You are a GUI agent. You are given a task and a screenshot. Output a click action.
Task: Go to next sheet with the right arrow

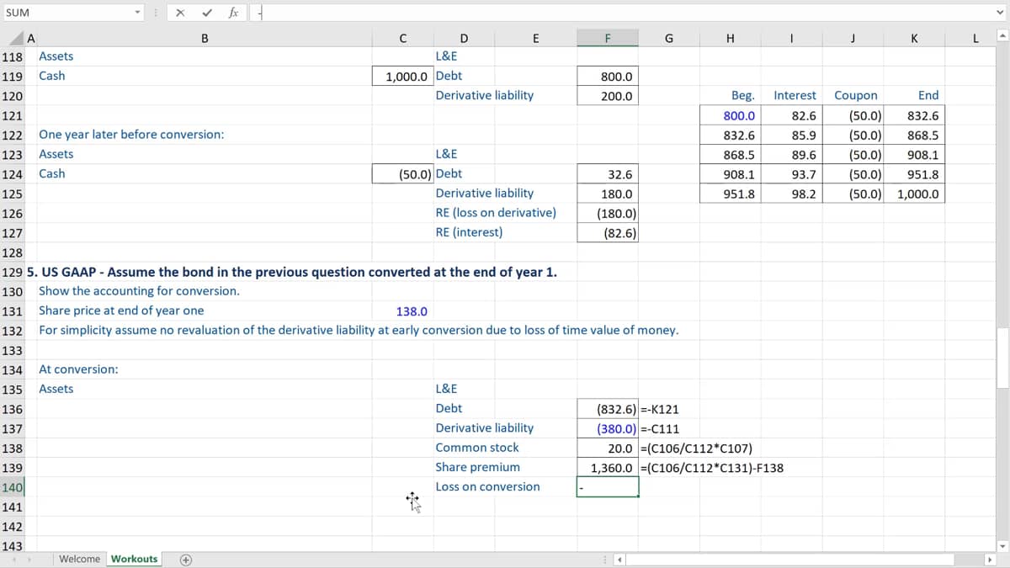pos(31,559)
